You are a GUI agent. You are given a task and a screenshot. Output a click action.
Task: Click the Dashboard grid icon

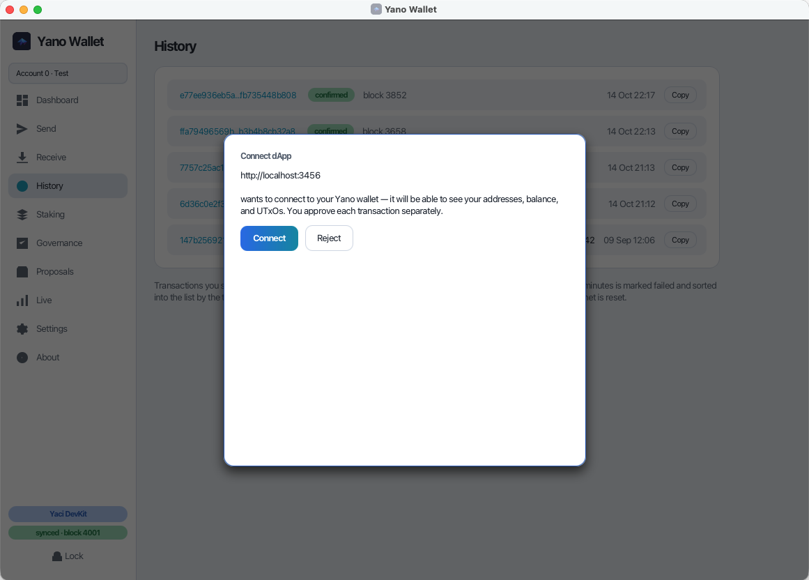pyautogui.click(x=22, y=100)
